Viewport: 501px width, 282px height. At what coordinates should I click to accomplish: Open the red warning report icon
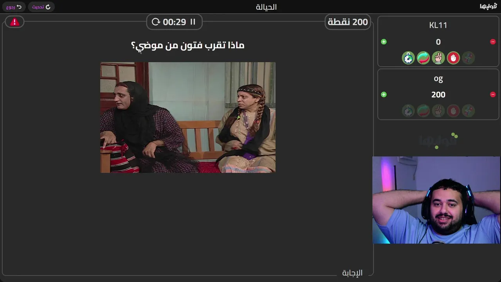[14, 22]
